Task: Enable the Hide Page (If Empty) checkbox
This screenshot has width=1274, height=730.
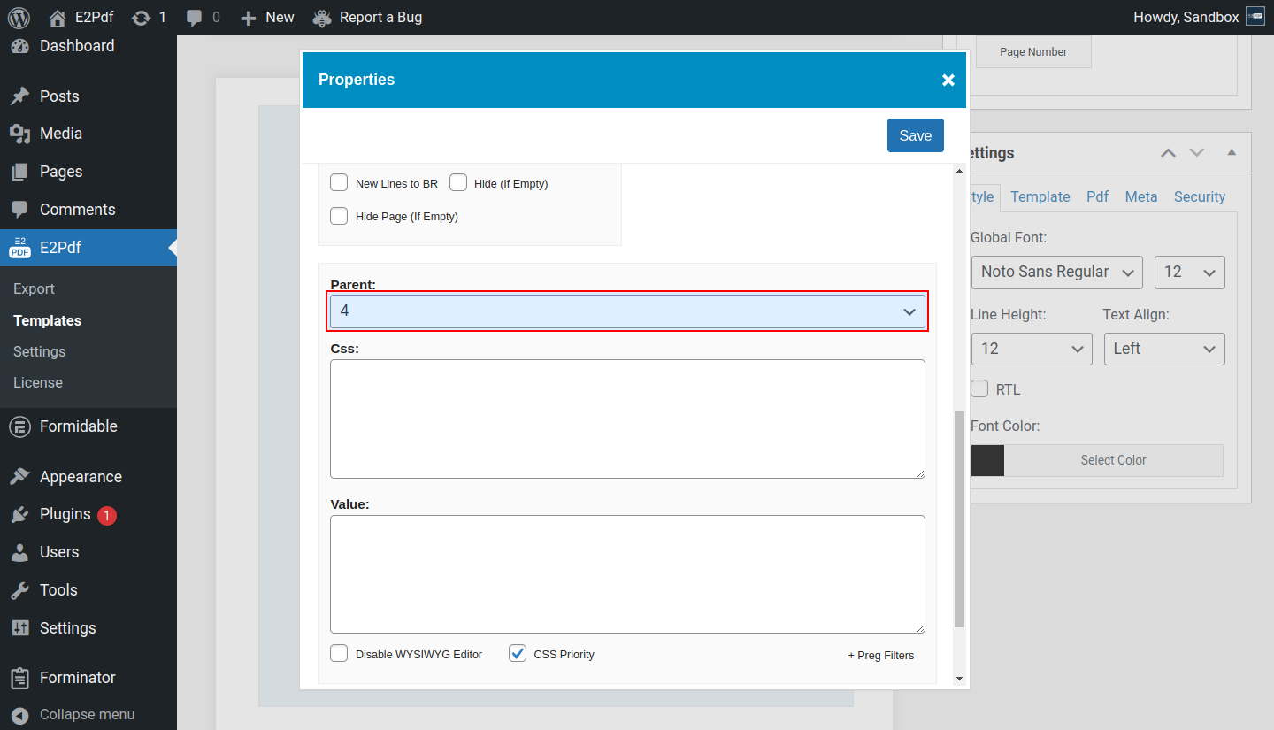Action: click(339, 216)
